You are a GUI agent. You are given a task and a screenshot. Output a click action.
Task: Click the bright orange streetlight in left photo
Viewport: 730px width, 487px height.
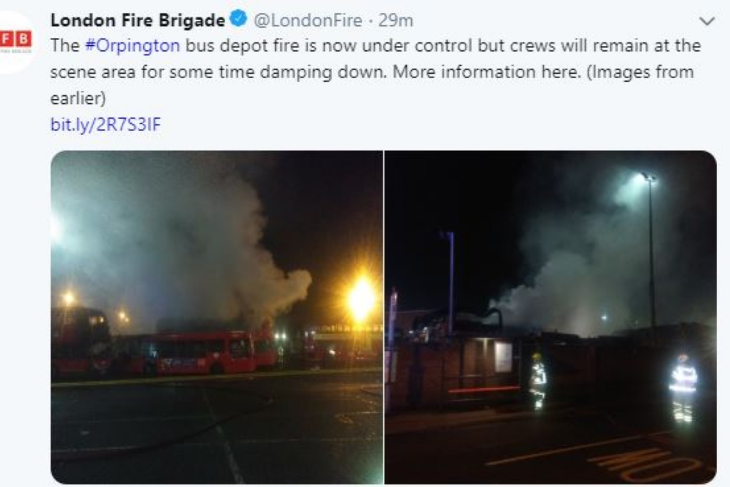pos(361,299)
